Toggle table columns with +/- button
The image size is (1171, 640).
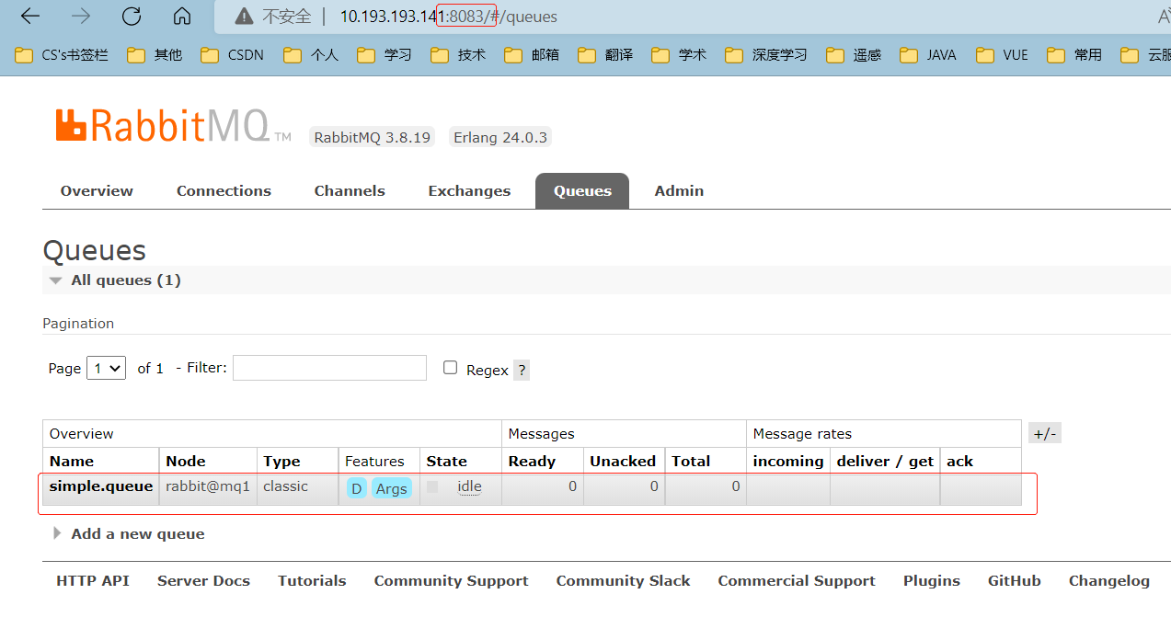pos(1045,433)
